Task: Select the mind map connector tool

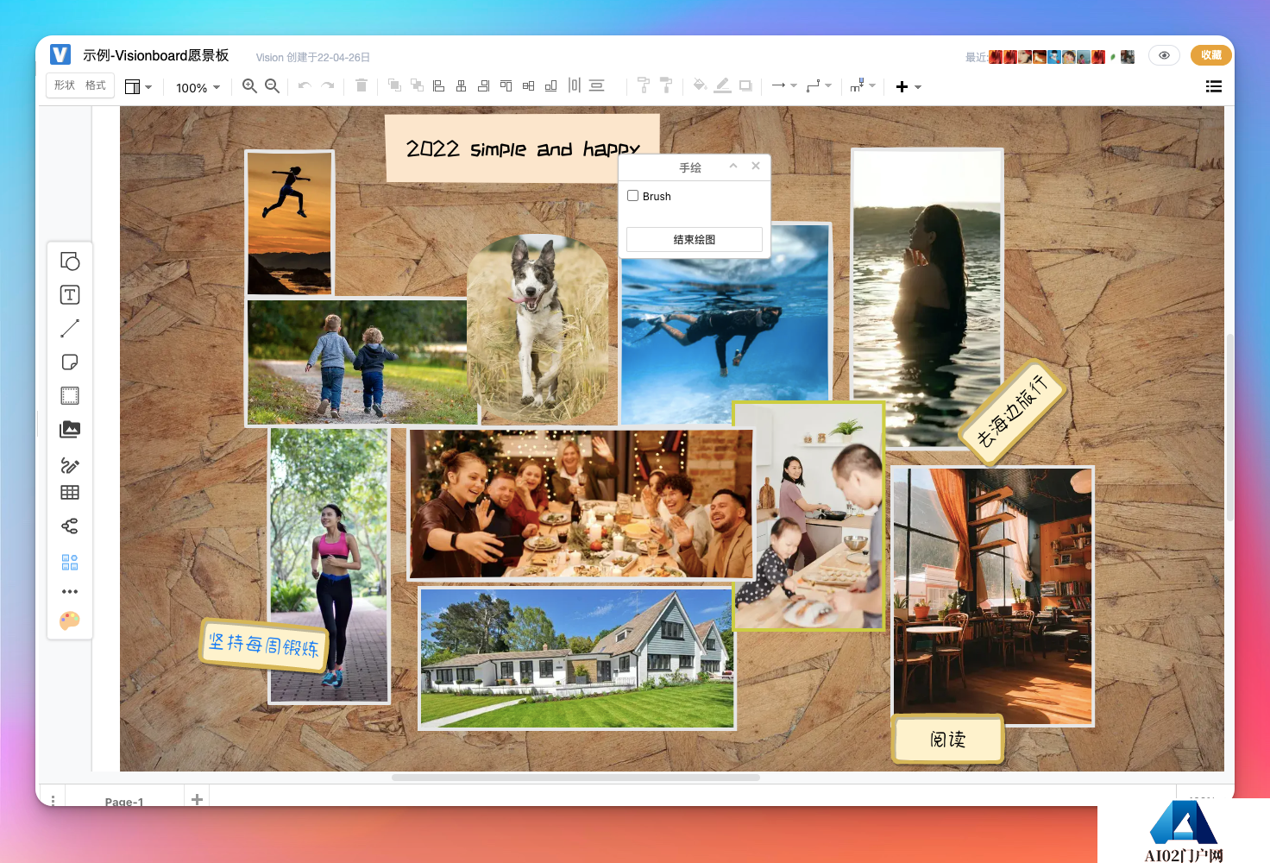Action: click(x=70, y=526)
